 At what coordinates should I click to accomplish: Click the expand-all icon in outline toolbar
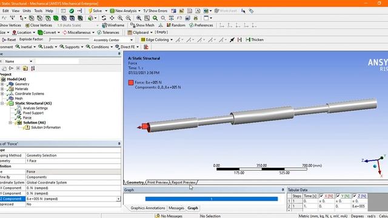point(18,68)
